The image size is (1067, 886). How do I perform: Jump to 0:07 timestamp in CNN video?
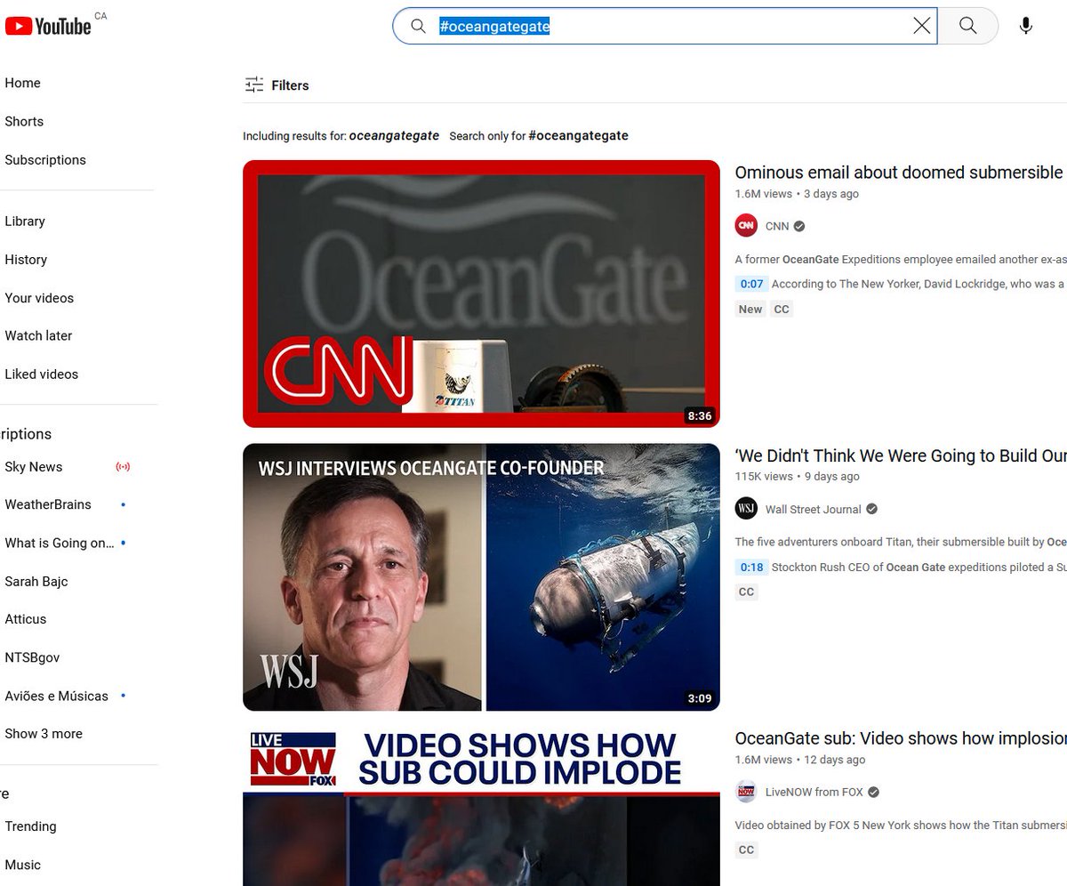point(752,284)
